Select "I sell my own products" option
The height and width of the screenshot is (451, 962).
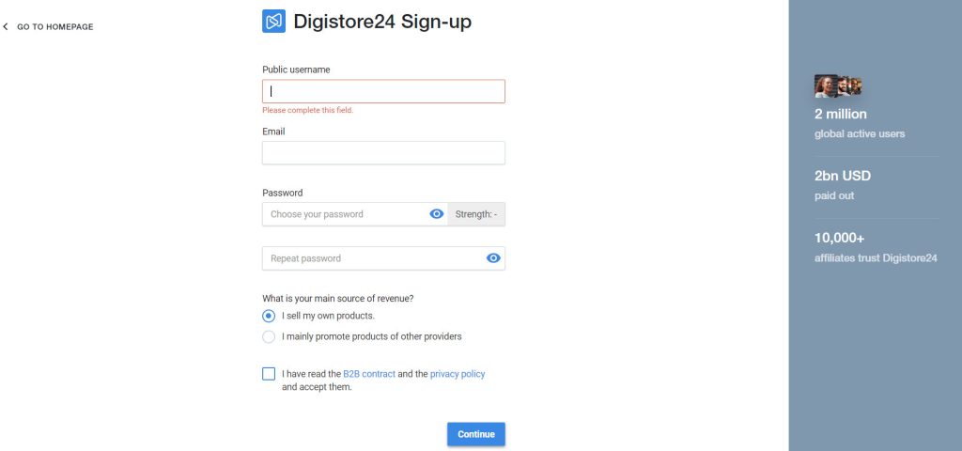(x=270, y=316)
